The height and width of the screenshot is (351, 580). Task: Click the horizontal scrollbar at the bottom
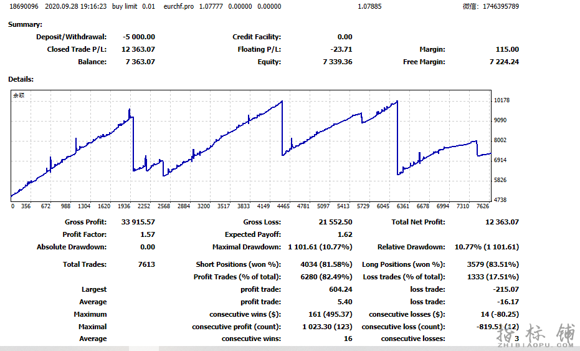(x=249, y=347)
